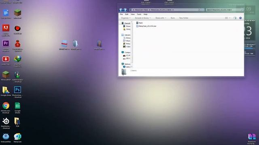The height and width of the screenshot is (145, 259).
Task: Select the ManyCam_v5.1.0.4.exe file
Action: tap(146, 26)
